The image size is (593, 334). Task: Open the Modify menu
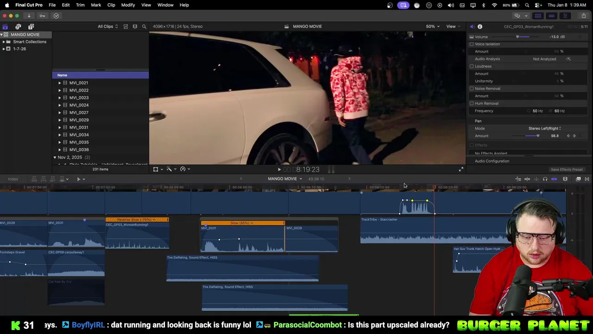pyautogui.click(x=128, y=5)
